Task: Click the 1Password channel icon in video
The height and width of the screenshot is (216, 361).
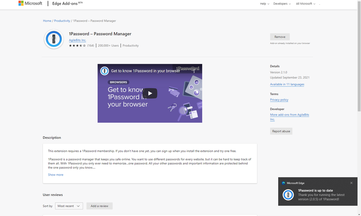Action: [105, 71]
